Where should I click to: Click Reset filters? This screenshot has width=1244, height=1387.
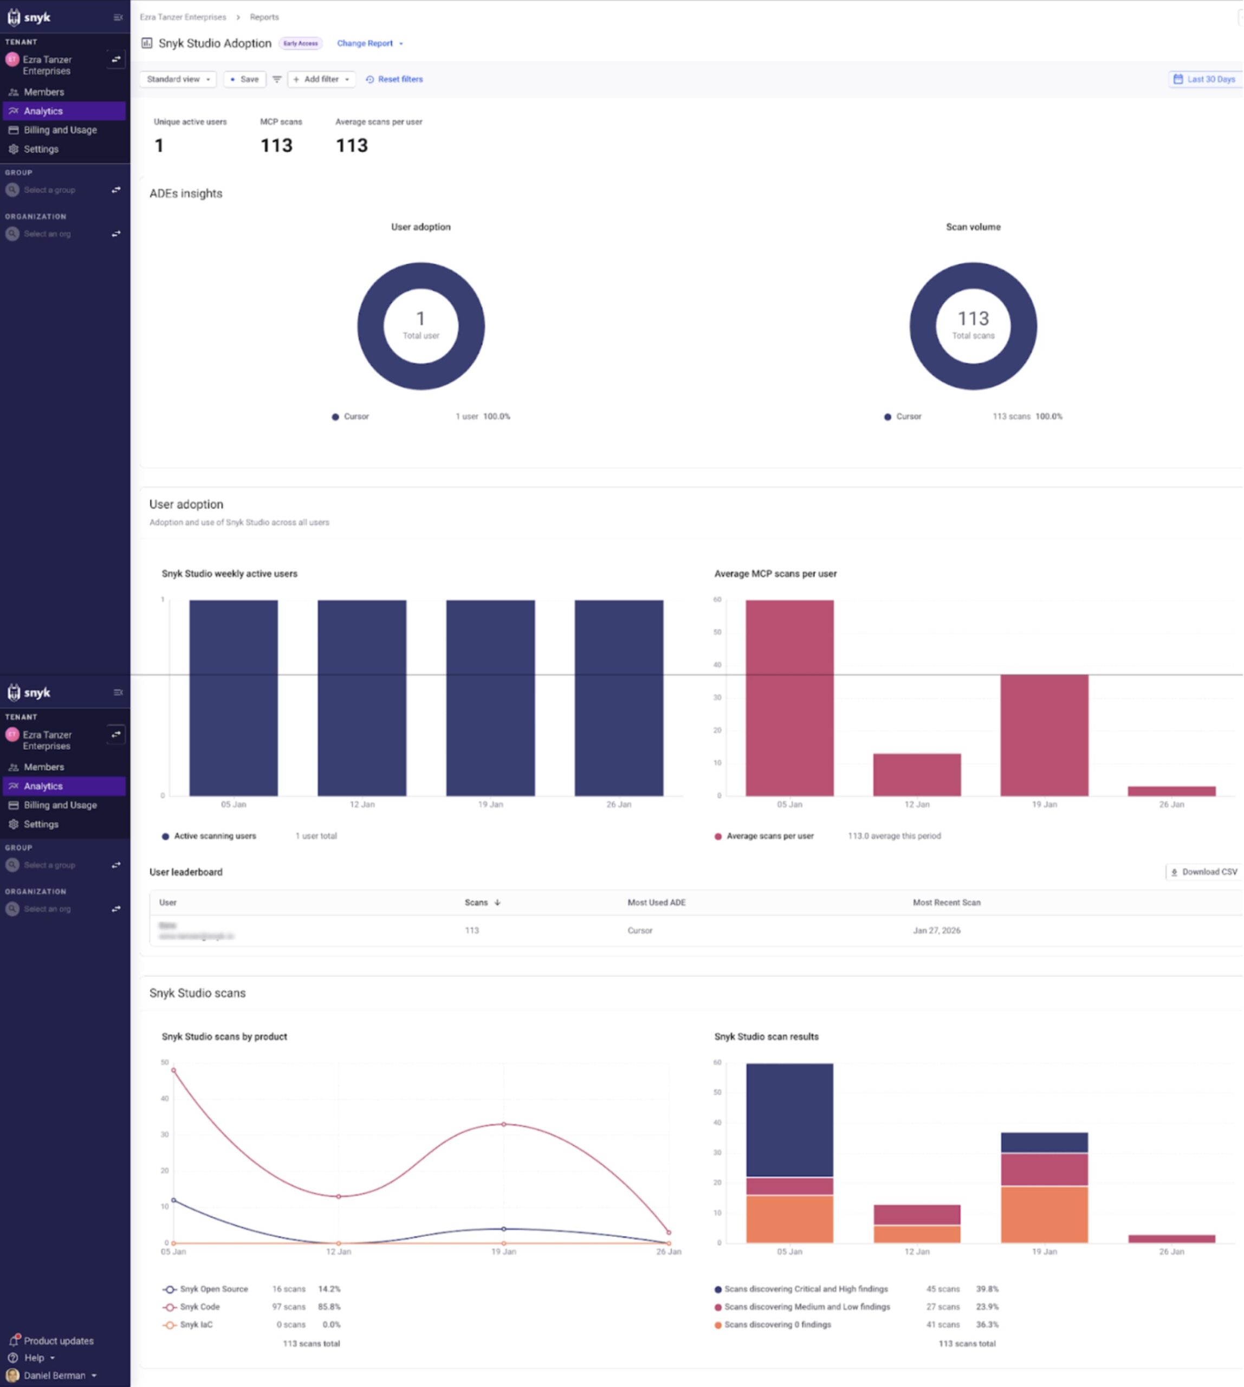tap(394, 79)
